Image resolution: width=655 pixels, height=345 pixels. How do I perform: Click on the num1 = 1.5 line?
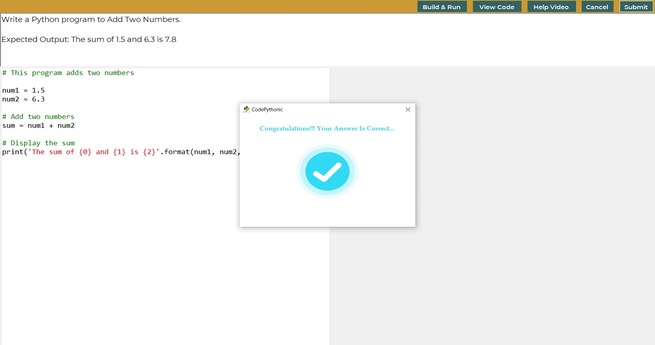click(x=24, y=91)
